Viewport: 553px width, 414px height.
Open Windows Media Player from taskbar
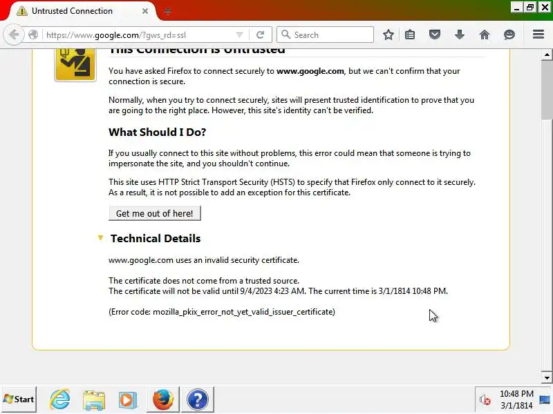click(x=128, y=400)
